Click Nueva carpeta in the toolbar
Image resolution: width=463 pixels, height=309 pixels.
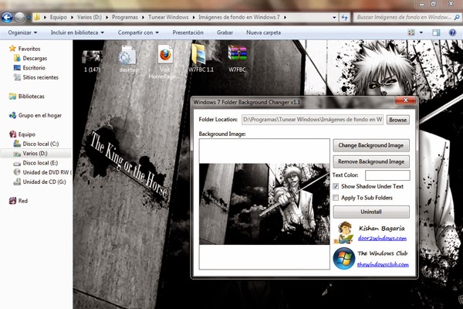(x=263, y=32)
